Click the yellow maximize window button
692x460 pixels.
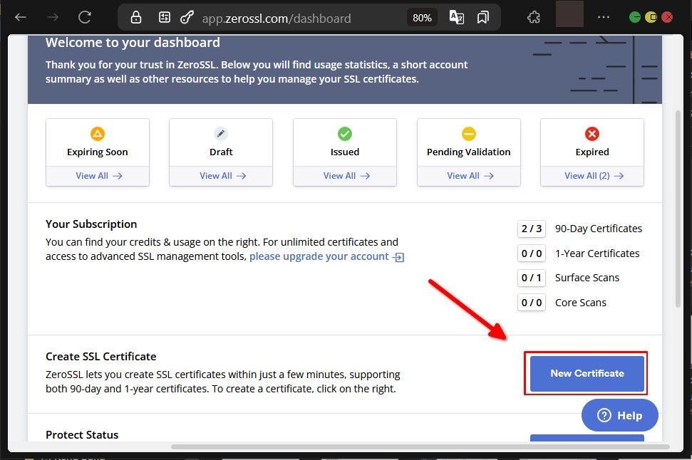tap(651, 18)
